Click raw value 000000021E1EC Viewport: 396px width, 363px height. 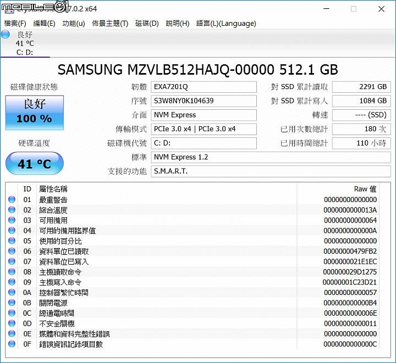coord(350,261)
